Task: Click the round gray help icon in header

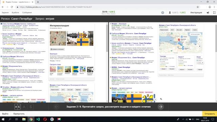Action: (163, 13)
